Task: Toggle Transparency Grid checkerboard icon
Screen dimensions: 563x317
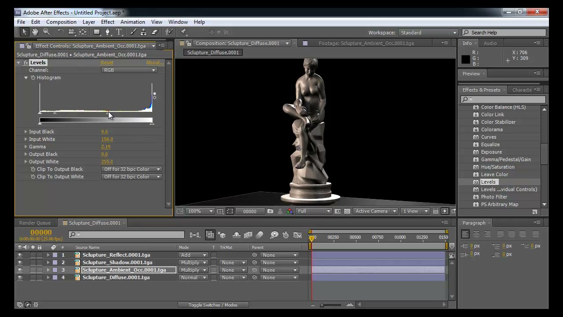Action: (x=347, y=211)
